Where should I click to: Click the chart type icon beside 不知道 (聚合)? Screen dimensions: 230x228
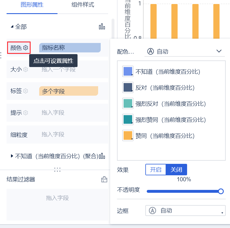pyautogui.click(x=102, y=156)
